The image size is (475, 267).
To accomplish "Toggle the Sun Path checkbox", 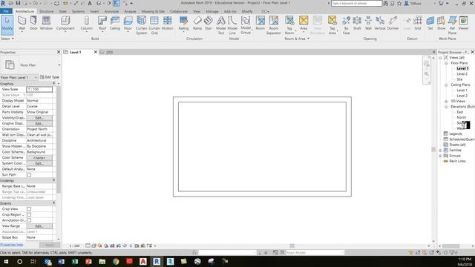I will (29, 175).
